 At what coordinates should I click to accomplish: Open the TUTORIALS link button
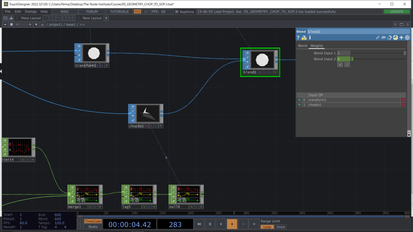coord(119,12)
